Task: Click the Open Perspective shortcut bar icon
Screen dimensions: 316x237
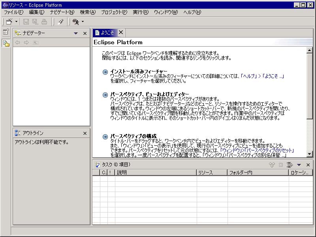Action: [x=6, y=32]
